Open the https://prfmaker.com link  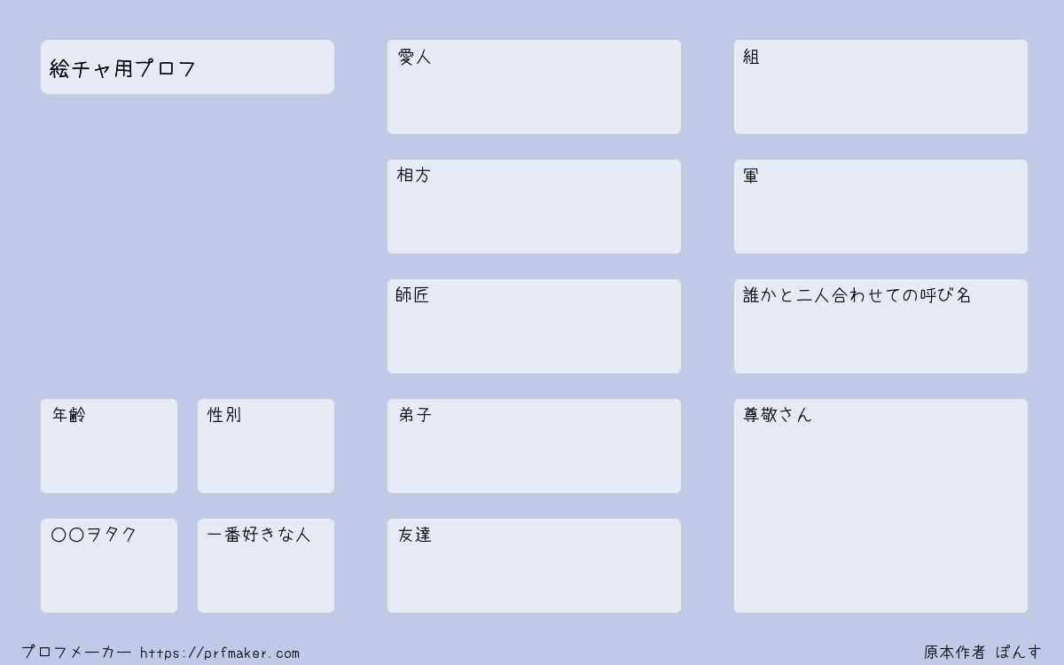click(220, 653)
